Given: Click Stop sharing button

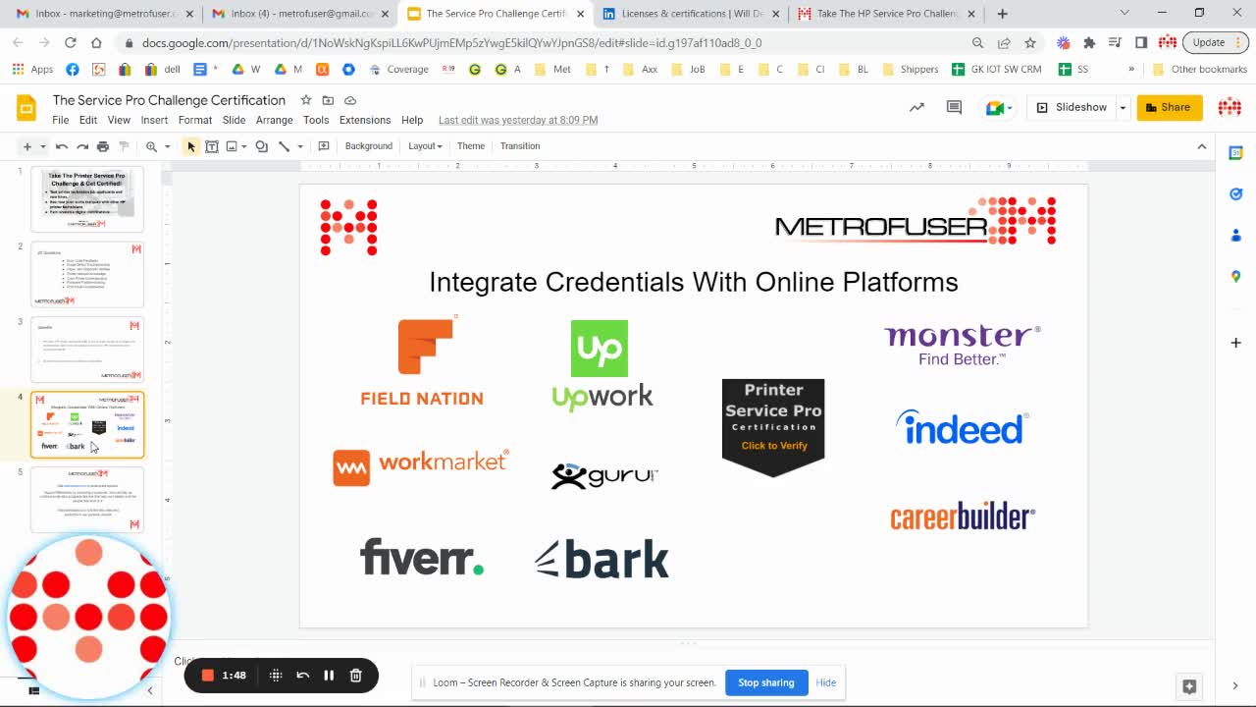Looking at the screenshot, I should pos(766,682).
